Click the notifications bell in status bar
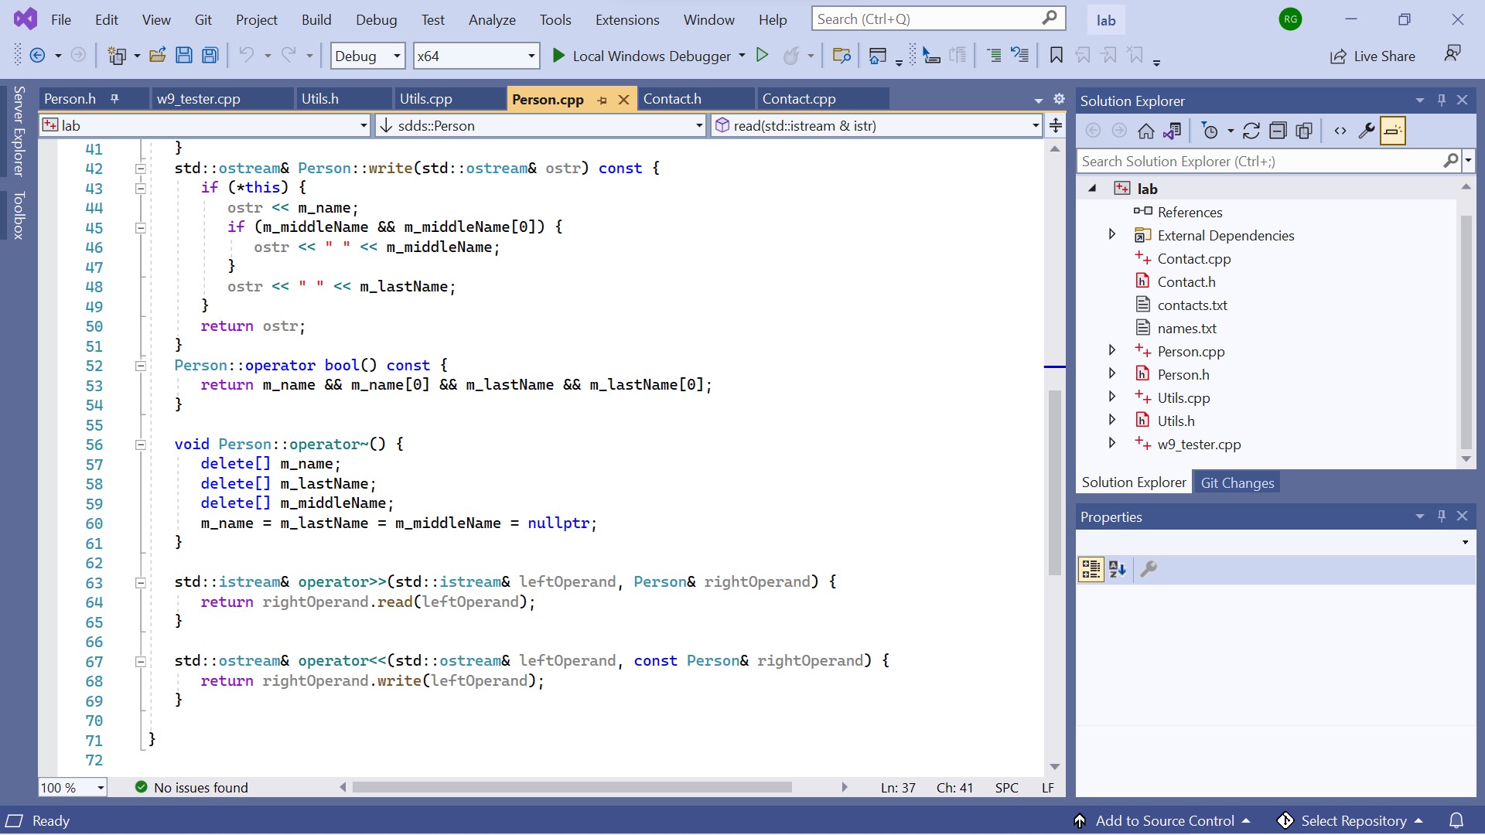The height and width of the screenshot is (835, 1485). coord(1456,820)
